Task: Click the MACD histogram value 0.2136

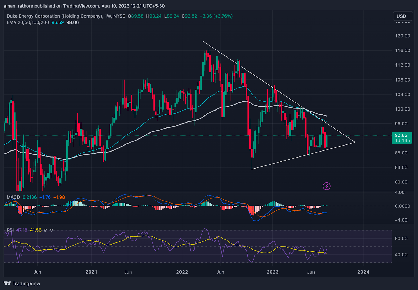Action: [x=30, y=197]
